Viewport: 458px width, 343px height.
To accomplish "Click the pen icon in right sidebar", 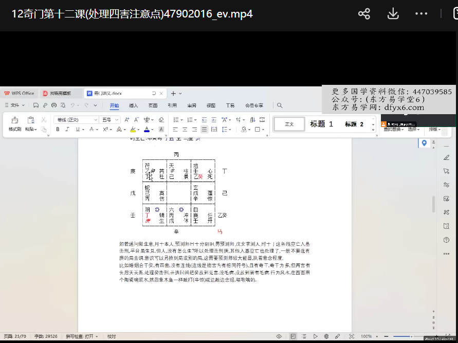I will (x=446, y=157).
